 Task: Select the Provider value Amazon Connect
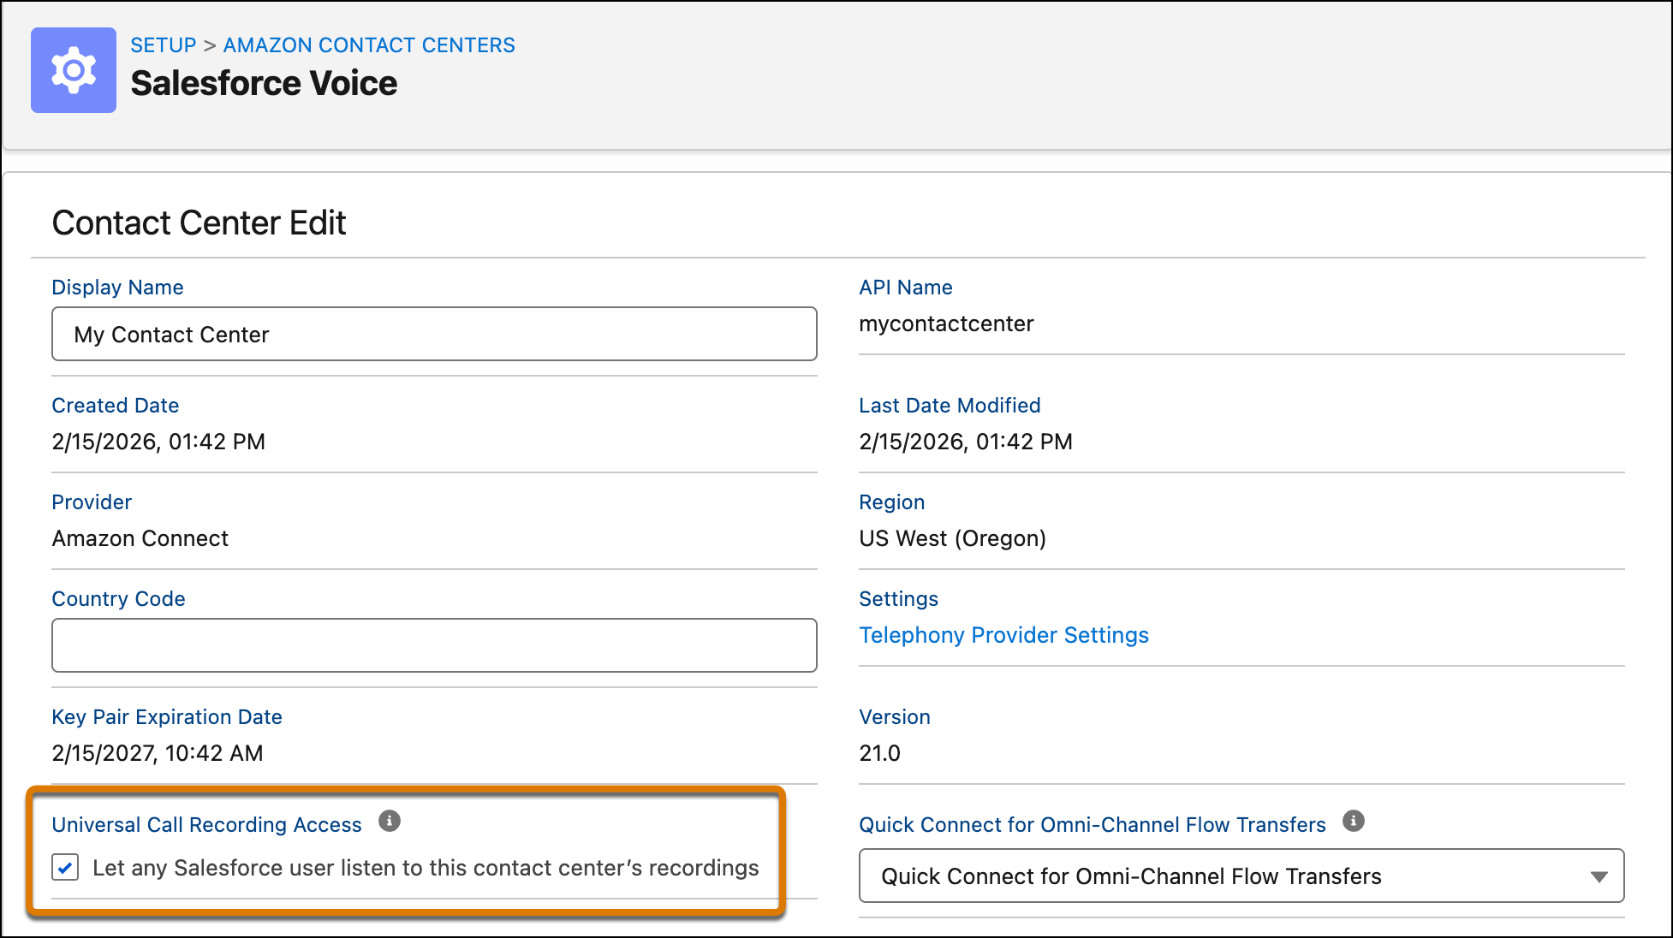coord(140,538)
